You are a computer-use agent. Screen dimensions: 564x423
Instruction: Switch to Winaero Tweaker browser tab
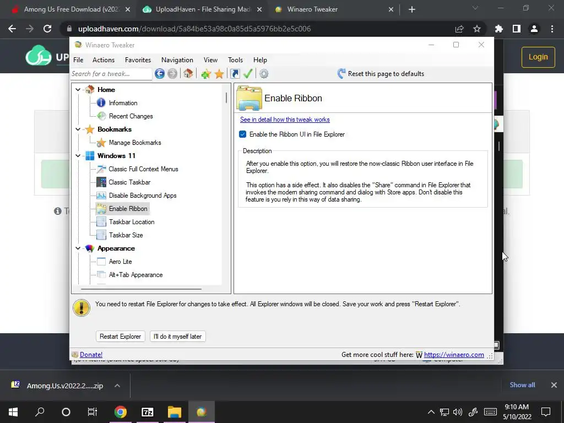click(334, 9)
